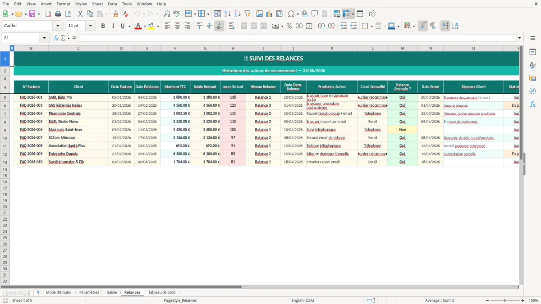This screenshot has width=541, height=304.
Task: Click the Sum sigma button
Action: (x=63, y=38)
